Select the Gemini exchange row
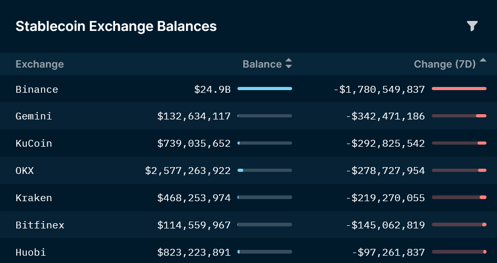This screenshot has width=497, height=263. [34, 116]
